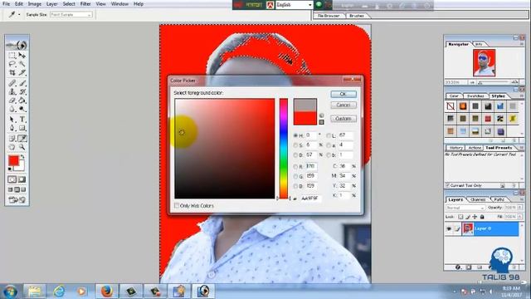Image resolution: width=531 pixels, height=299 pixels.
Task: Select the Type tool
Action: coord(22,120)
